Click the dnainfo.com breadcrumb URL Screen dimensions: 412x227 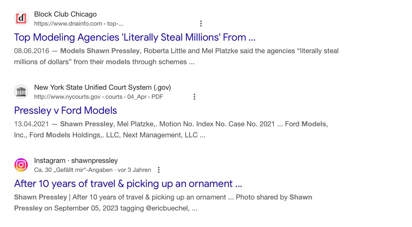pos(79,24)
